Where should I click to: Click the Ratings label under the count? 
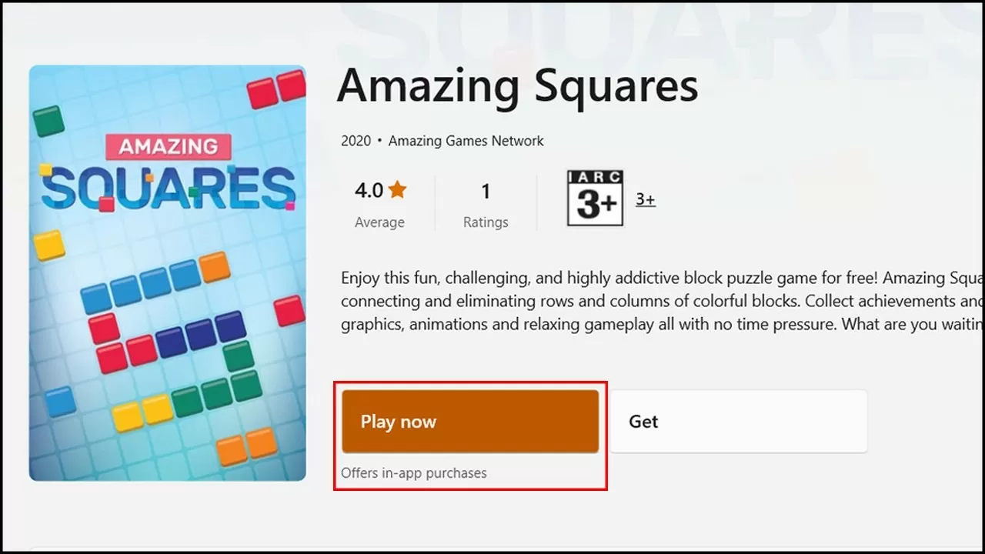[x=486, y=222]
